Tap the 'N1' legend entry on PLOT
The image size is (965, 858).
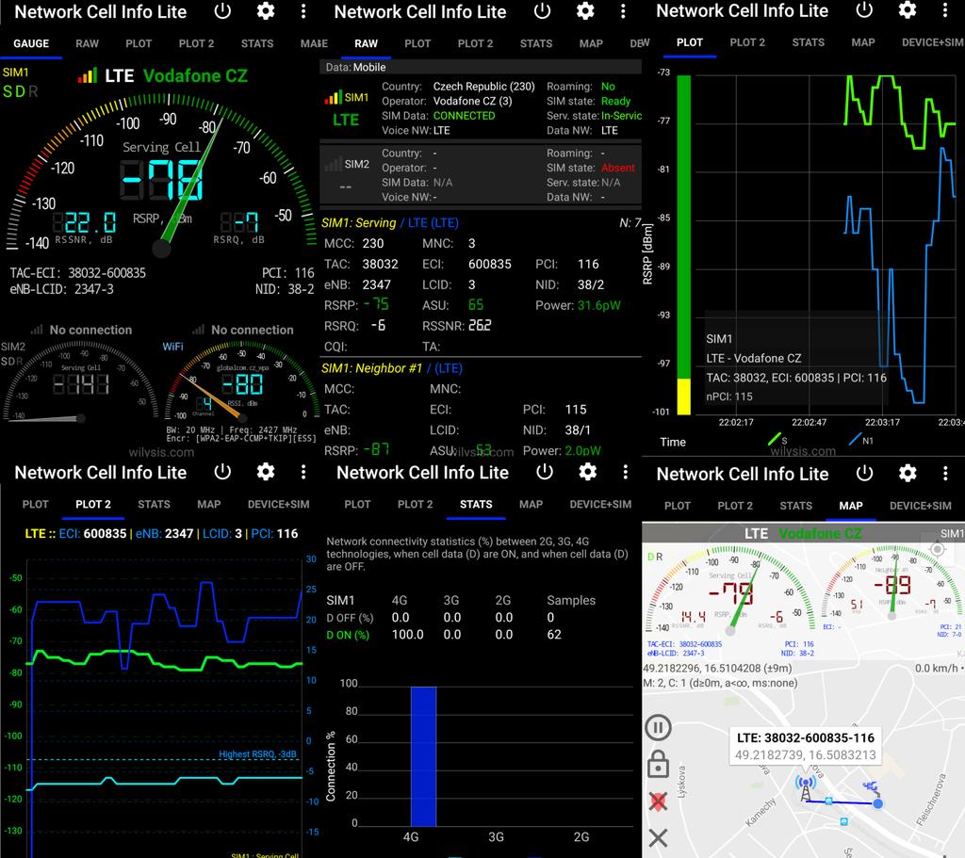tap(861, 440)
